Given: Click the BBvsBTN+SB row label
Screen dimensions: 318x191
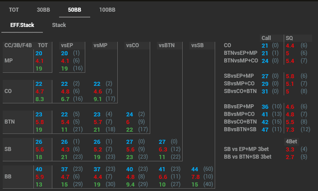Looking at the screenshot, I should 240,129.
